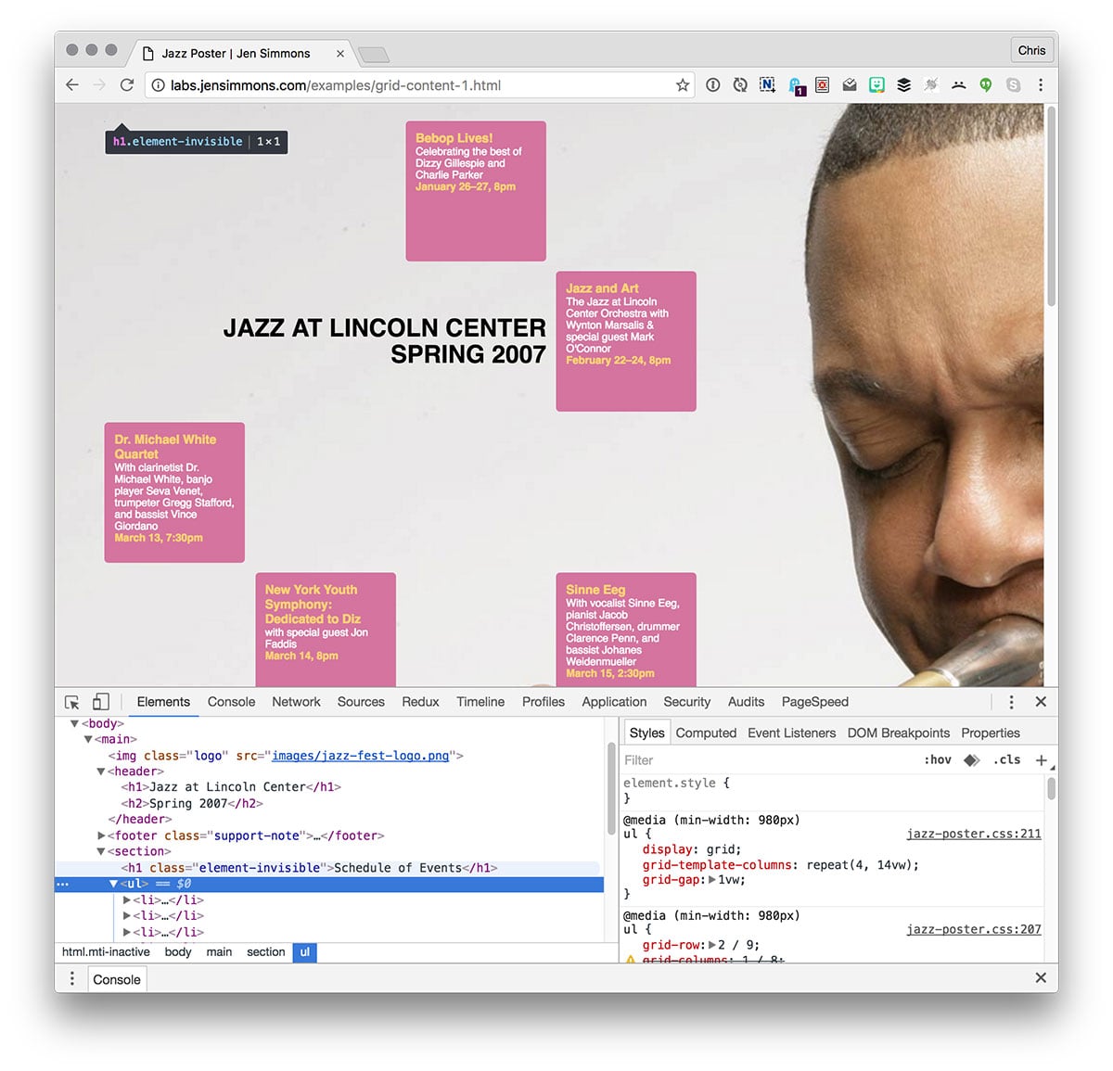The height and width of the screenshot is (1071, 1113).
Task: Collapse the main element node
Action: click(88, 740)
